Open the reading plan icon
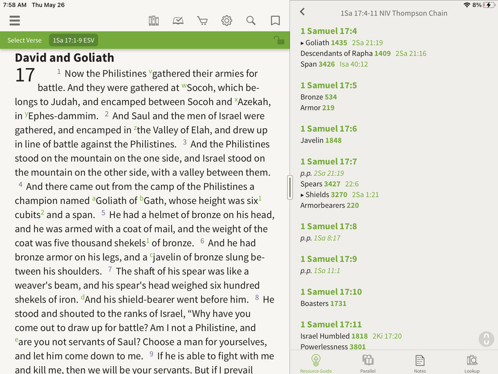The height and width of the screenshot is (374, 498). click(178, 20)
